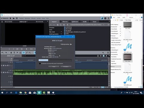Click the flag chapter marker icon
This screenshot has height=108, width=144.
click(17, 52)
